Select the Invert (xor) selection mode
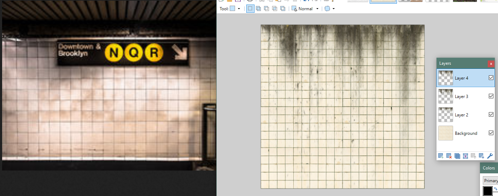Image resolution: width=498 pixels, height=196 pixels. pos(283,9)
